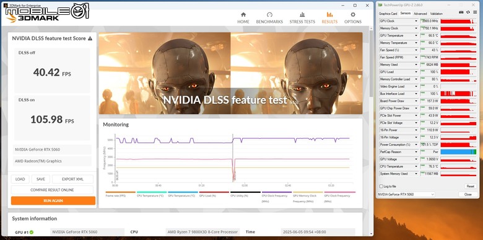Expand Fan Speed (RPM) sensor dropdown
This screenshot has width=483, height=240.
click(x=417, y=58)
